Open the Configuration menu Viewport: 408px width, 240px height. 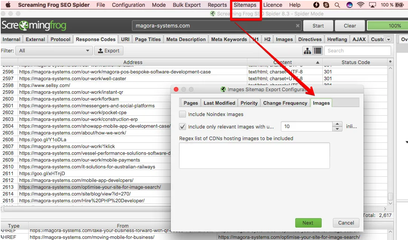[x=128, y=5]
